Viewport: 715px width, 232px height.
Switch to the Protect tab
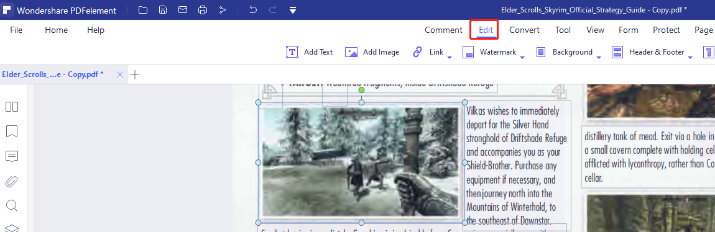[667, 30]
